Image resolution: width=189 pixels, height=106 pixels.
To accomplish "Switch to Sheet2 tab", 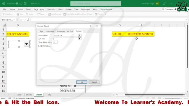I will [29, 95].
